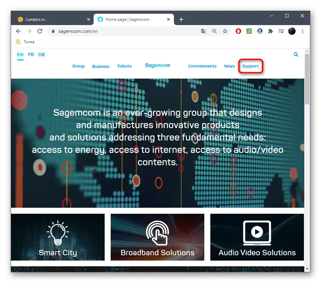Image resolution: width=321 pixels, height=283 pixels.
Task: Click the browser forward arrow
Action: click(29, 31)
